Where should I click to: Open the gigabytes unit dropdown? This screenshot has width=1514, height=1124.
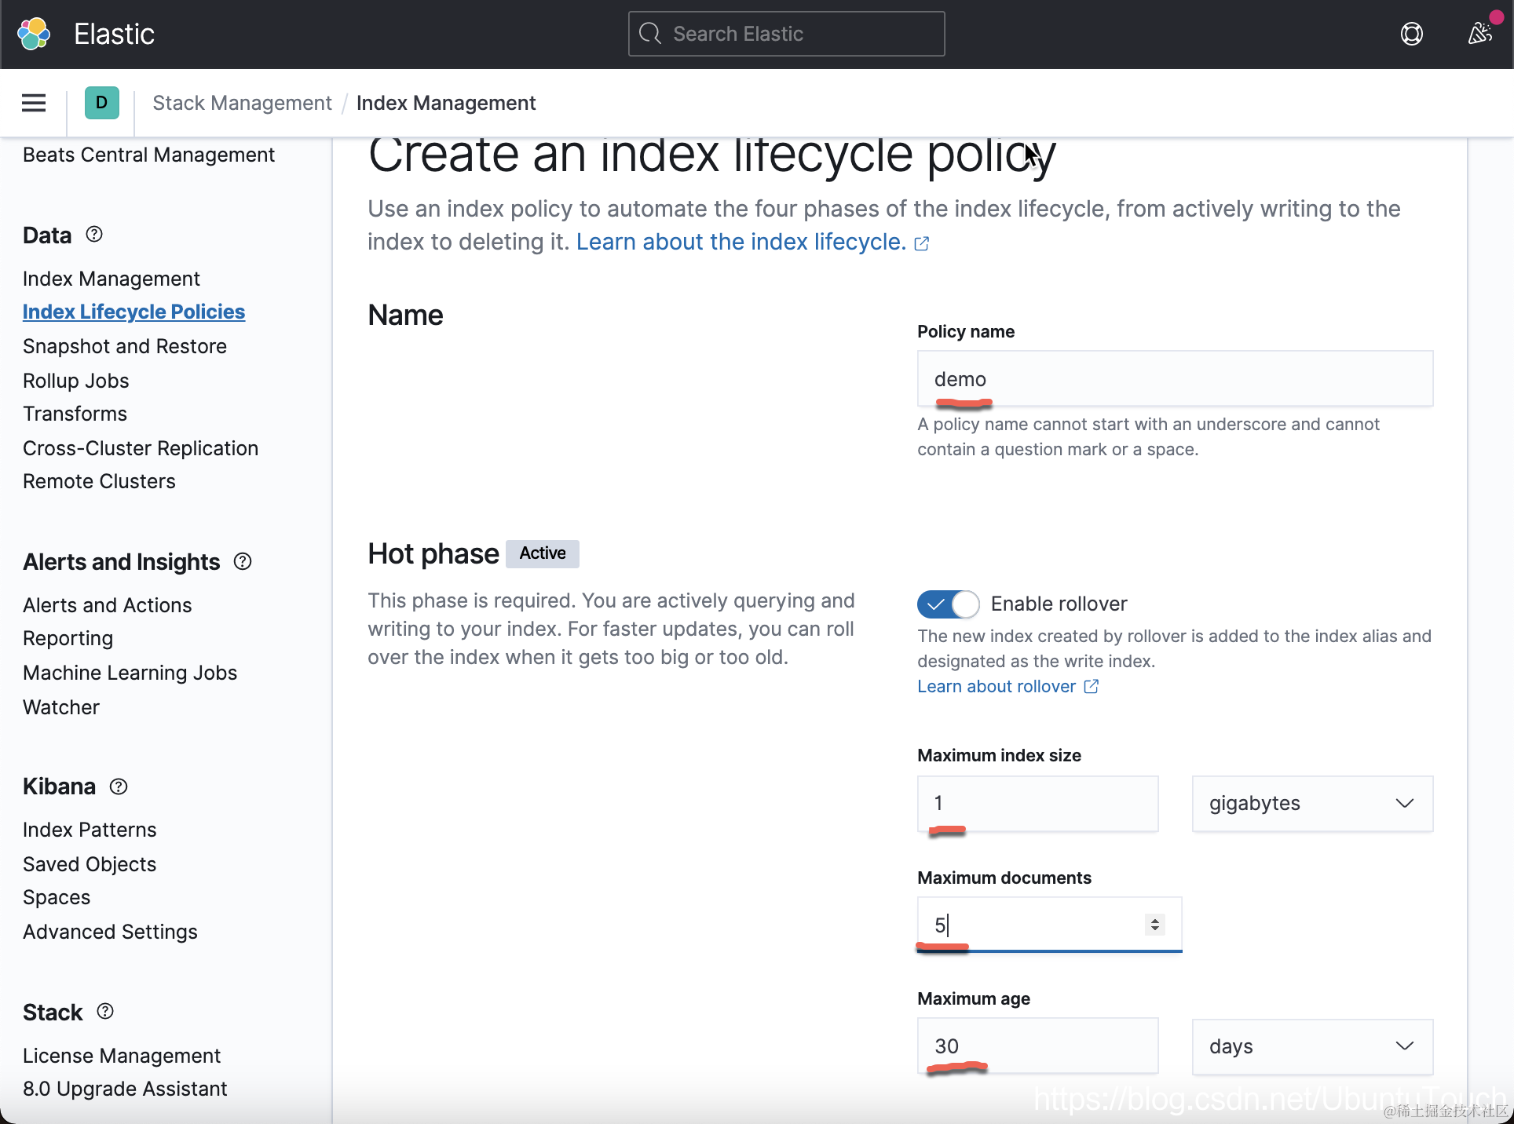tap(1311, 803)
